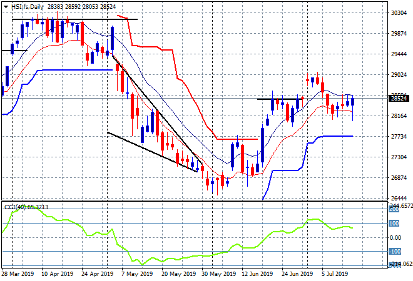Click the 20 May 2019 date label

[178, 274]
